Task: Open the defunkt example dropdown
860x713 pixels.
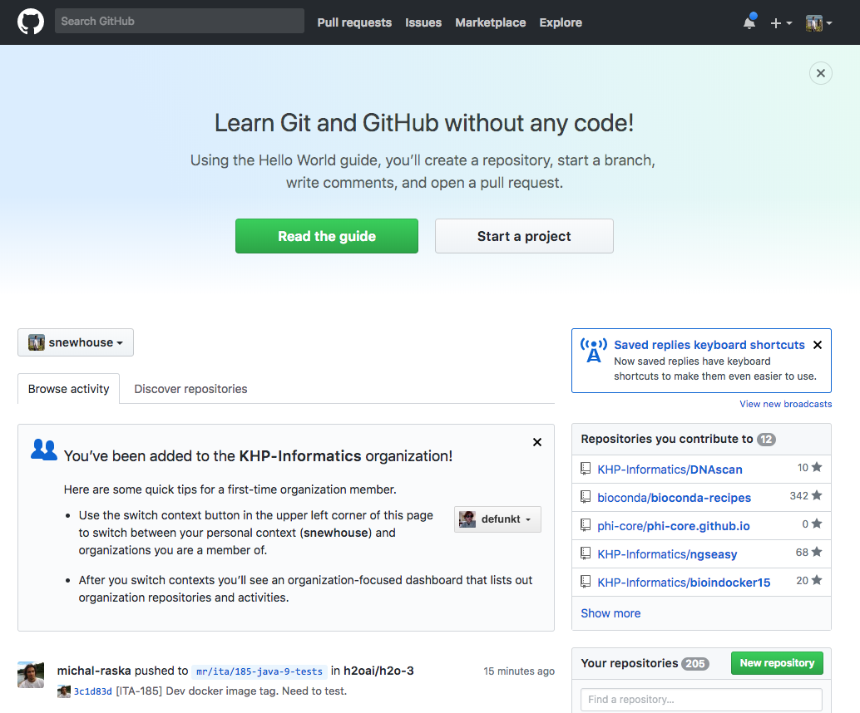Action: pyautogui.click(x=497, y=519)
